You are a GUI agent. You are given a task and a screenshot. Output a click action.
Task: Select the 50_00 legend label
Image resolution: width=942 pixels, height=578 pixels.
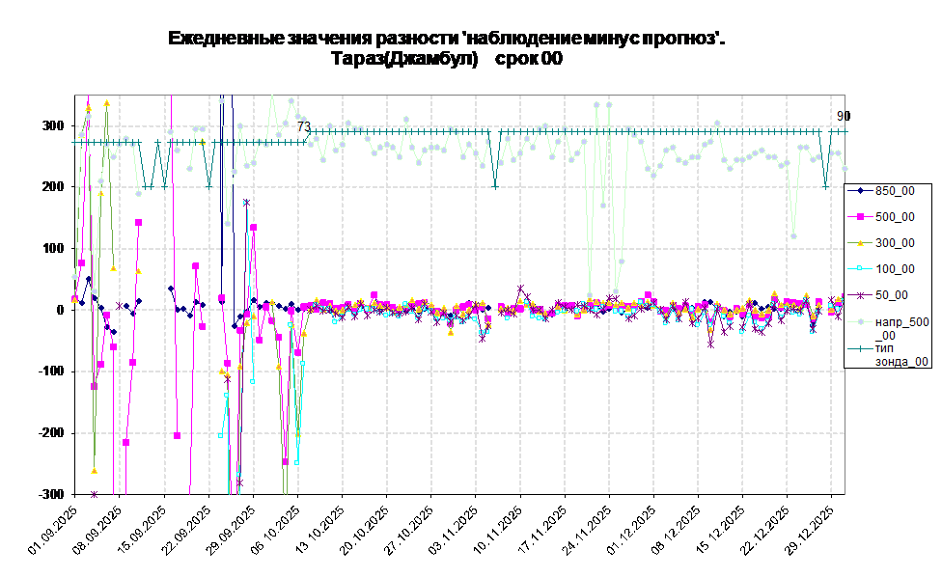[891, 295]
